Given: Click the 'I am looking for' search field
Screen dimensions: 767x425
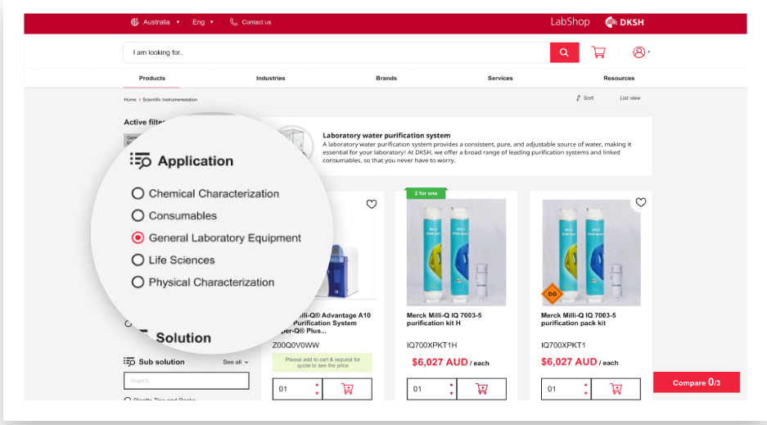Looking at the screenshot, I should [x=336, y=52].
